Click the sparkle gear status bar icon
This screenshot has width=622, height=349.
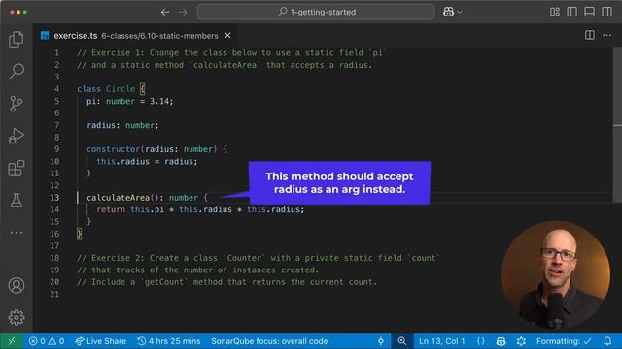point(521,341)
